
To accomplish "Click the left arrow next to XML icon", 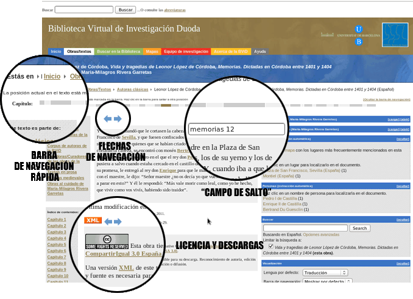I will (108, 222).
